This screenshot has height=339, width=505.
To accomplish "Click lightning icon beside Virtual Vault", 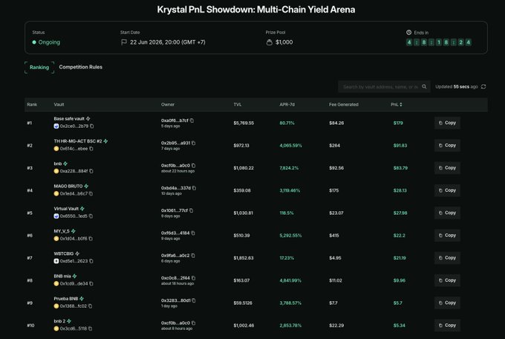I will 82,209.
